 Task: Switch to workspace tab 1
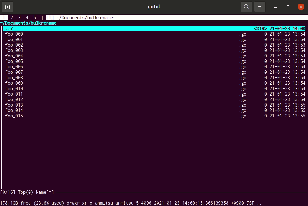click(x=4, y=18)
